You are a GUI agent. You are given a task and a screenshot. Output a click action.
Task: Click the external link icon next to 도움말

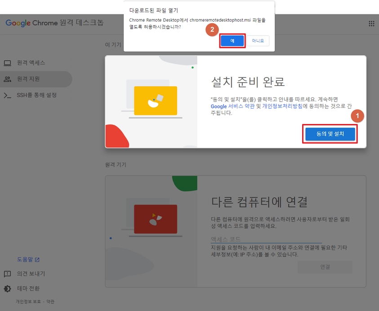click(37, 260)
